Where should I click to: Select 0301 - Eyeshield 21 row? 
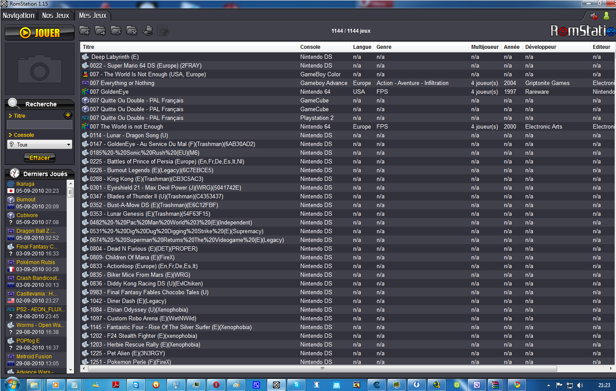tap(347, 187)
